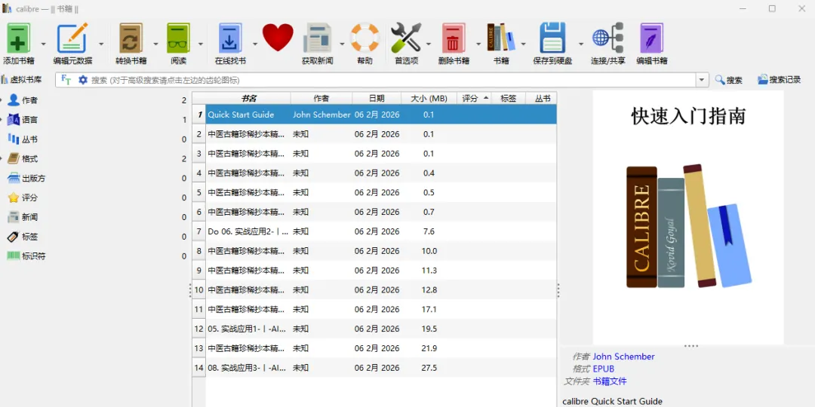Open 首选项 (Preferences) tools icon

tap(407, 38)
